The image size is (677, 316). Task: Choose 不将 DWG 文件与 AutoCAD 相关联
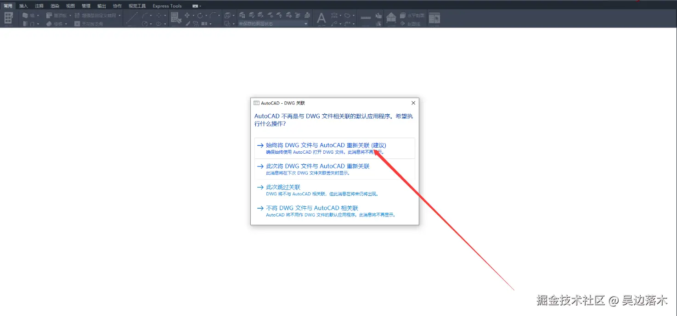334,211
